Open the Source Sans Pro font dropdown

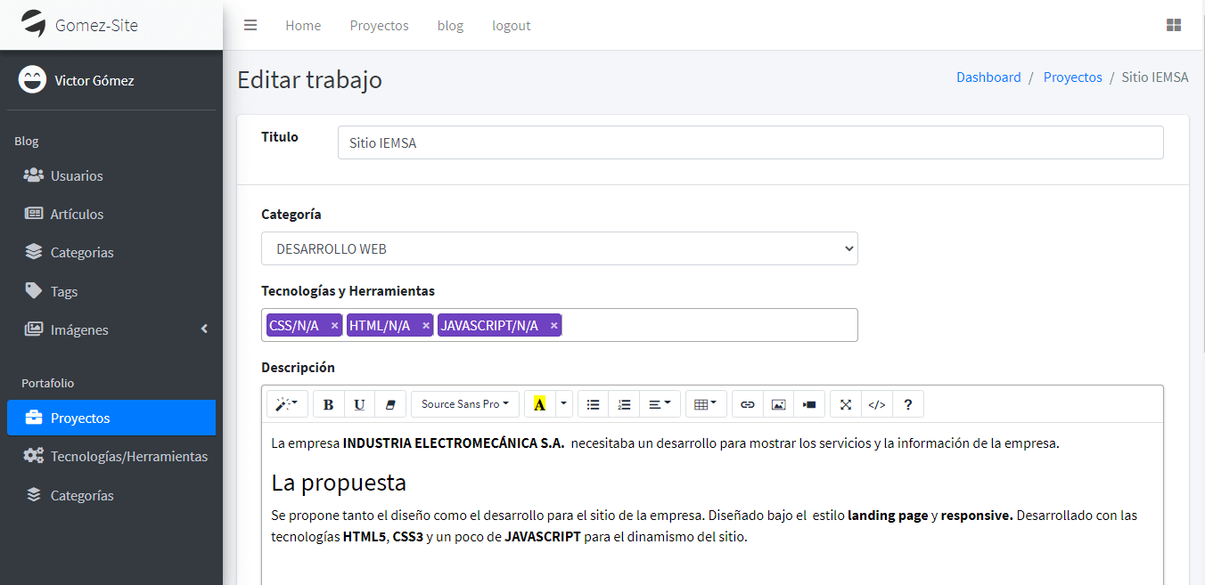coord(464,404)
